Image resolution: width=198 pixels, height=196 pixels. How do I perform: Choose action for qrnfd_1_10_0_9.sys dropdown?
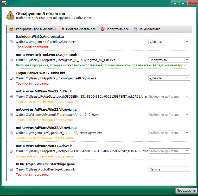tap(169, 115)
